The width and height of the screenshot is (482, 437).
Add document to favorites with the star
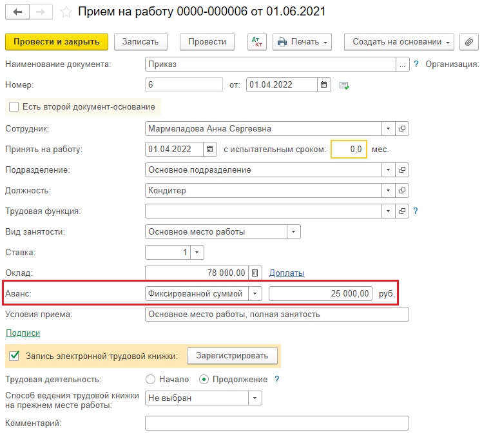click(x=66, y=12)
